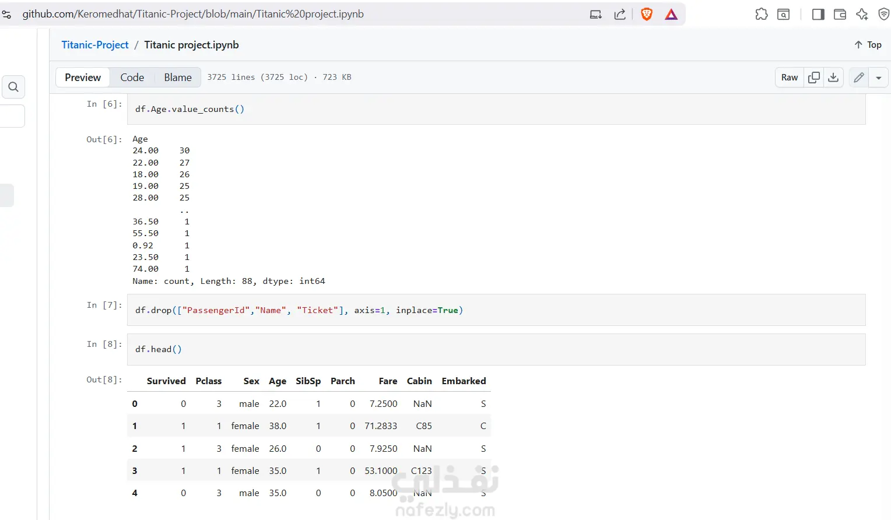Click the fare value 71.2833
This screenshot has width=891, height=520.
point(381,426)
